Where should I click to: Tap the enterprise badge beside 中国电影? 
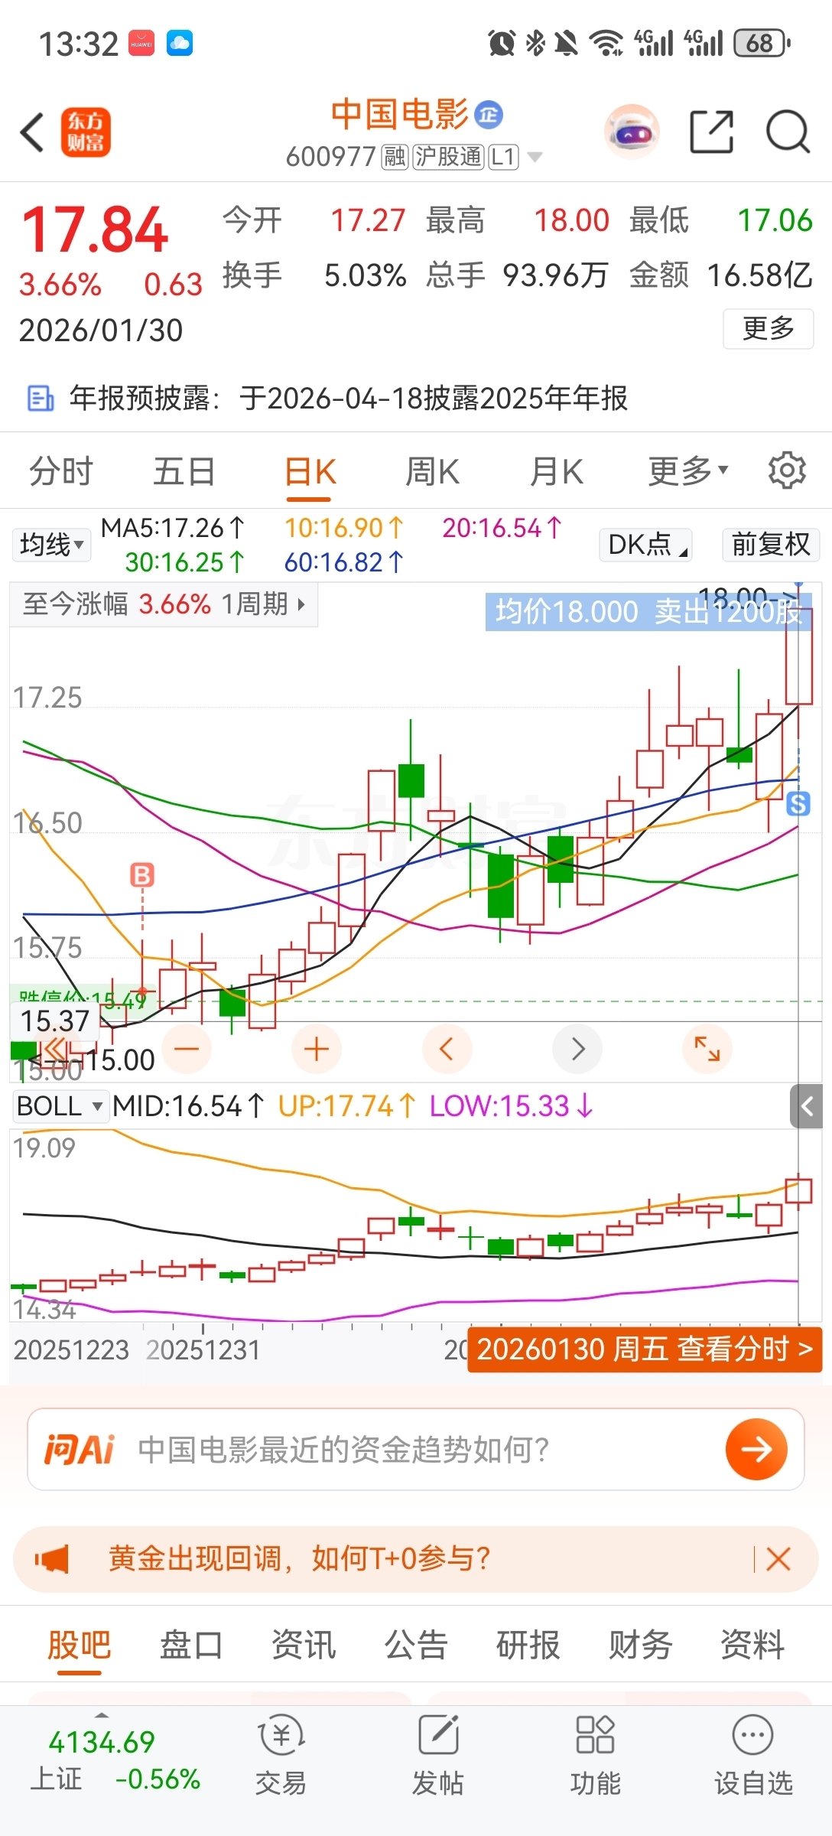(x=489, y=115)
